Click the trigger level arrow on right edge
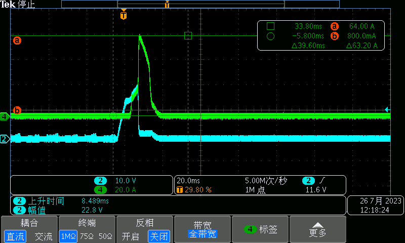The height and width of the screenshot is (243, 405). point(387,109)
